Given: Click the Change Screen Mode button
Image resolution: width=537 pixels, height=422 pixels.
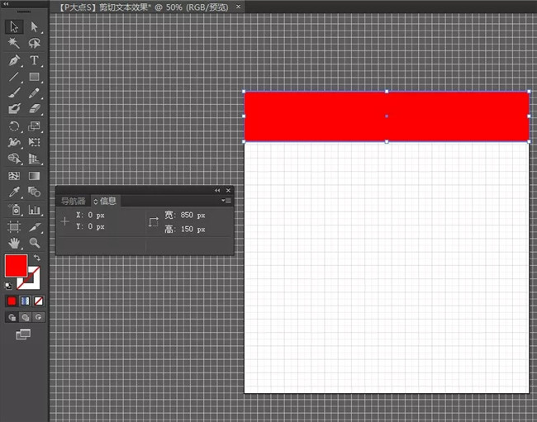Looking at the screenshot, I should [23, 334].
